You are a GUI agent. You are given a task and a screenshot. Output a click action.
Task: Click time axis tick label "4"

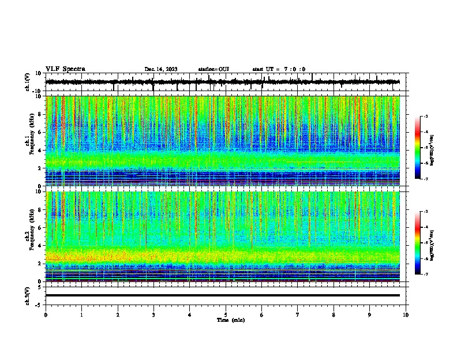tap(190, 315)
